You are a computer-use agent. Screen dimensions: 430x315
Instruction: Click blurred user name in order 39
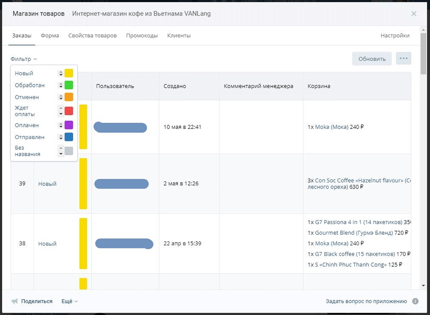pos(122,184)
